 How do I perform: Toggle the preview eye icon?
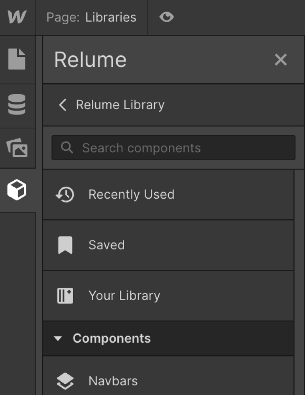click(x=166, y=17)
